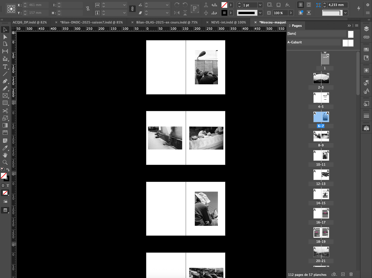Select the Content Collector tool
This screenshot has height=278, width=372.
click(5, 59)
